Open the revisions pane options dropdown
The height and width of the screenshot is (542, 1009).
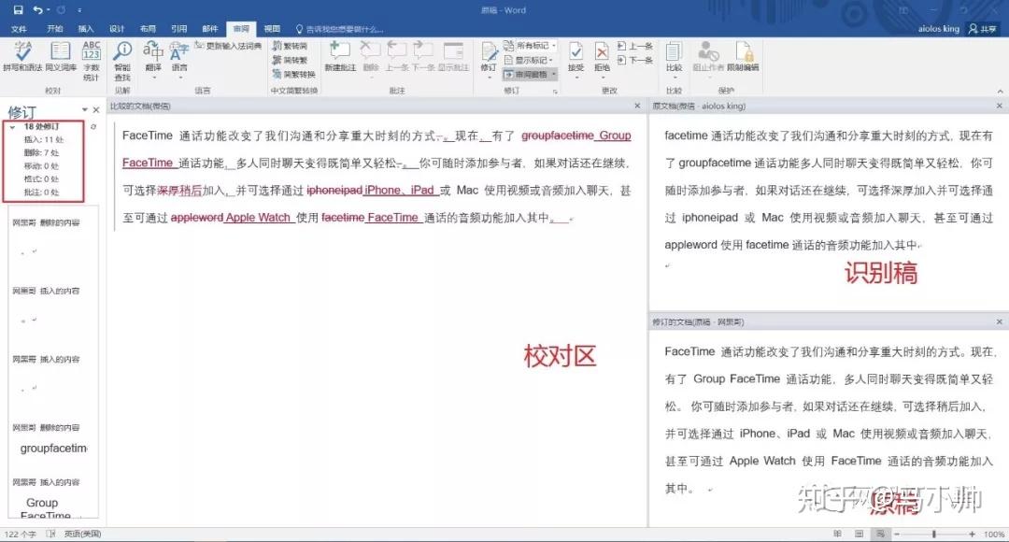[x=84, y=110]
